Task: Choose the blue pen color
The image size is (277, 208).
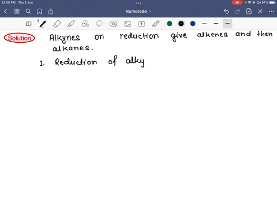Action: tap(193, 24)
